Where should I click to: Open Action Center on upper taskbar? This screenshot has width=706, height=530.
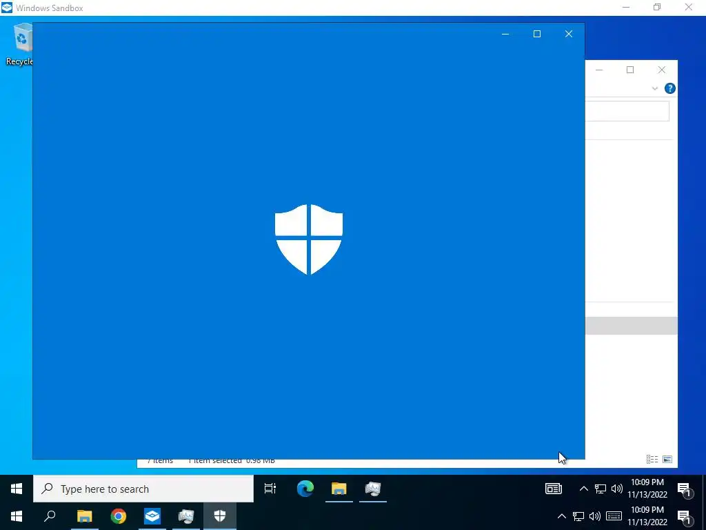tap(684, 489)
